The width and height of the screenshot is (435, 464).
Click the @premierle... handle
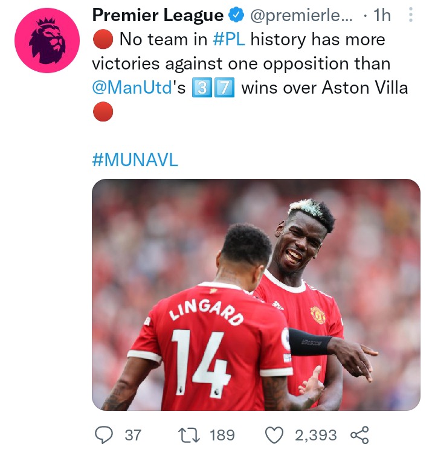click(x=301, y=15)
